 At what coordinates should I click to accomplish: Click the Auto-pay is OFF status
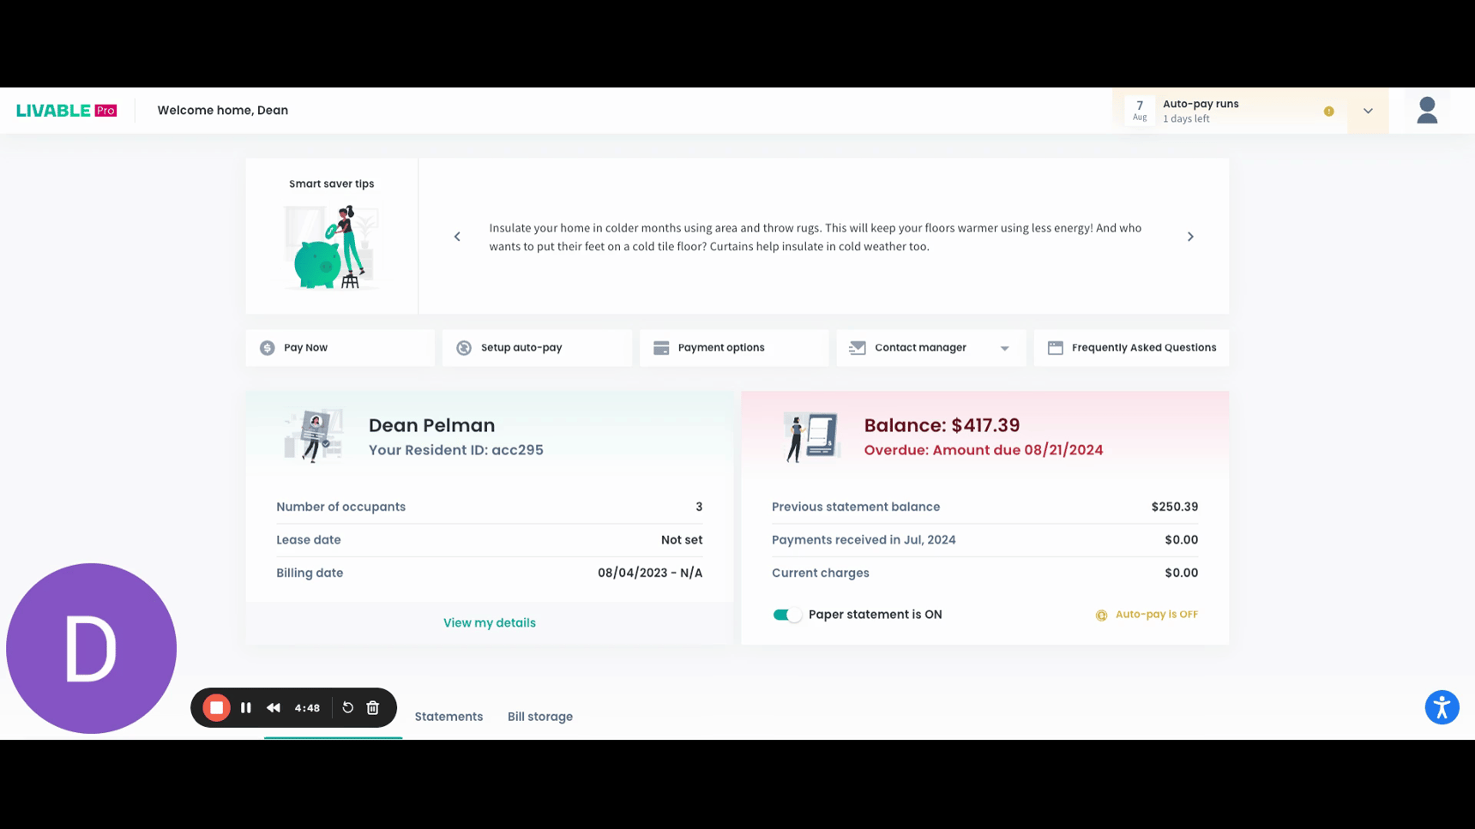coord(1147,615)
